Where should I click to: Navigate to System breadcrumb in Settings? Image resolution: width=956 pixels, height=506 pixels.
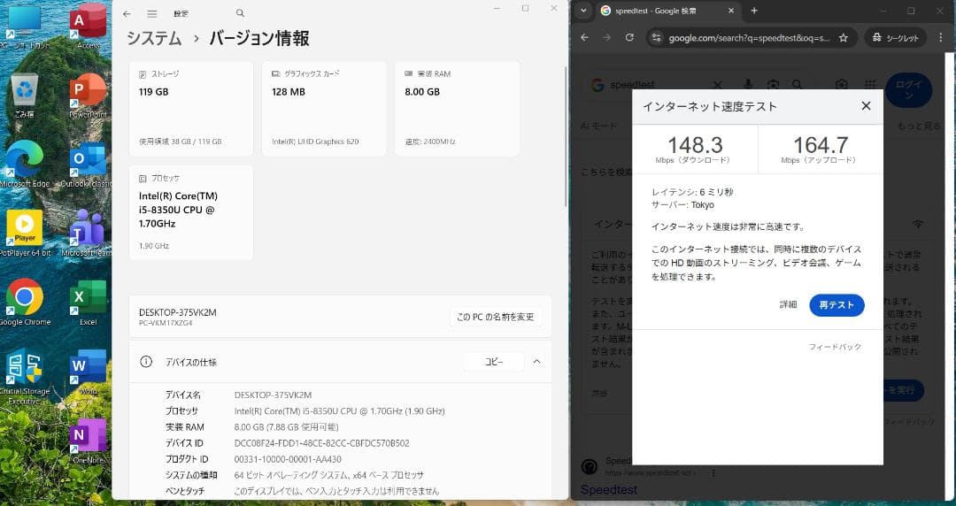[154, 38]
